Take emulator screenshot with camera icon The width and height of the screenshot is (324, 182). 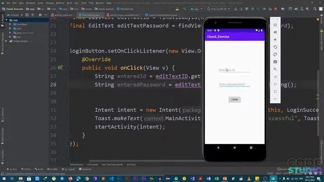(275, 62)
